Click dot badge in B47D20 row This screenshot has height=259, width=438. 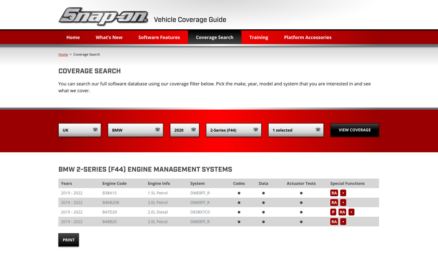click(x=351, y=212)
